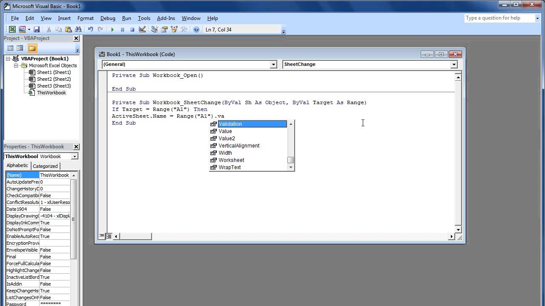Click the Copy toolbar icon
The image size is (545, 306).
tap(58, 29)
